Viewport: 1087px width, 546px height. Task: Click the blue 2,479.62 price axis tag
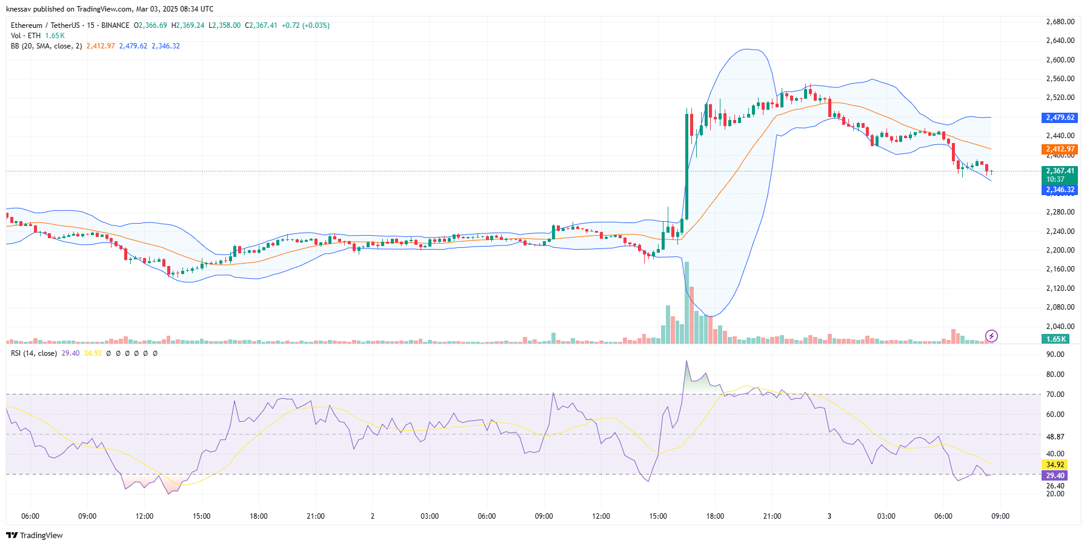pyautogui.click(x=1060, y=118)
